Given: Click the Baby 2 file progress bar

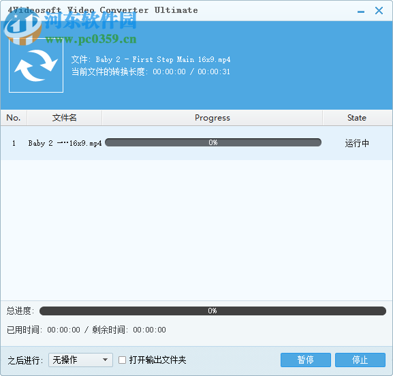Looking at the screenshot, I should coord(213,142).
